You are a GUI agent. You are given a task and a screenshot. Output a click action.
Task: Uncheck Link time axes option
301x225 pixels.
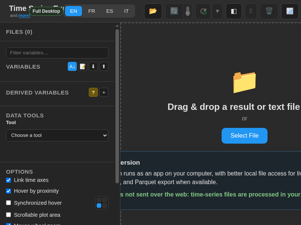(8, 180)
